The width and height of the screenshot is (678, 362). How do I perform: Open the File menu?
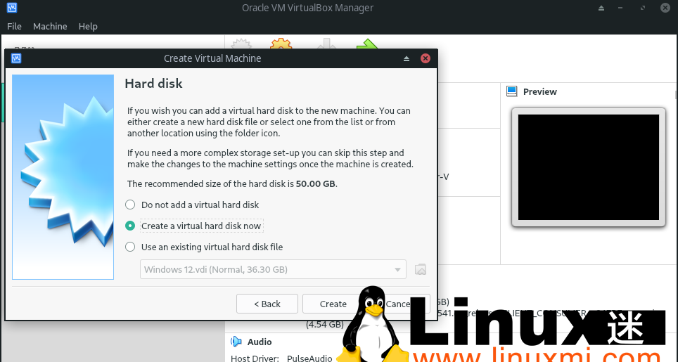[14, 26]
